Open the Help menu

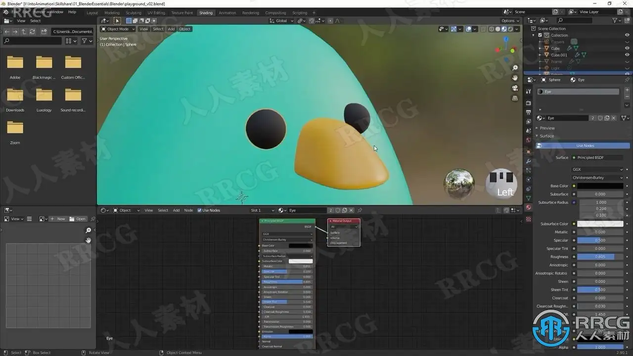tap(72, 12)
